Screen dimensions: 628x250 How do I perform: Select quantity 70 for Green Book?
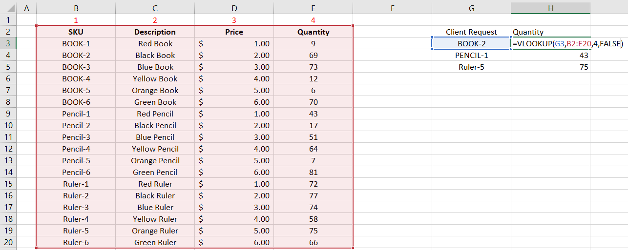click(x=313, y=102)
